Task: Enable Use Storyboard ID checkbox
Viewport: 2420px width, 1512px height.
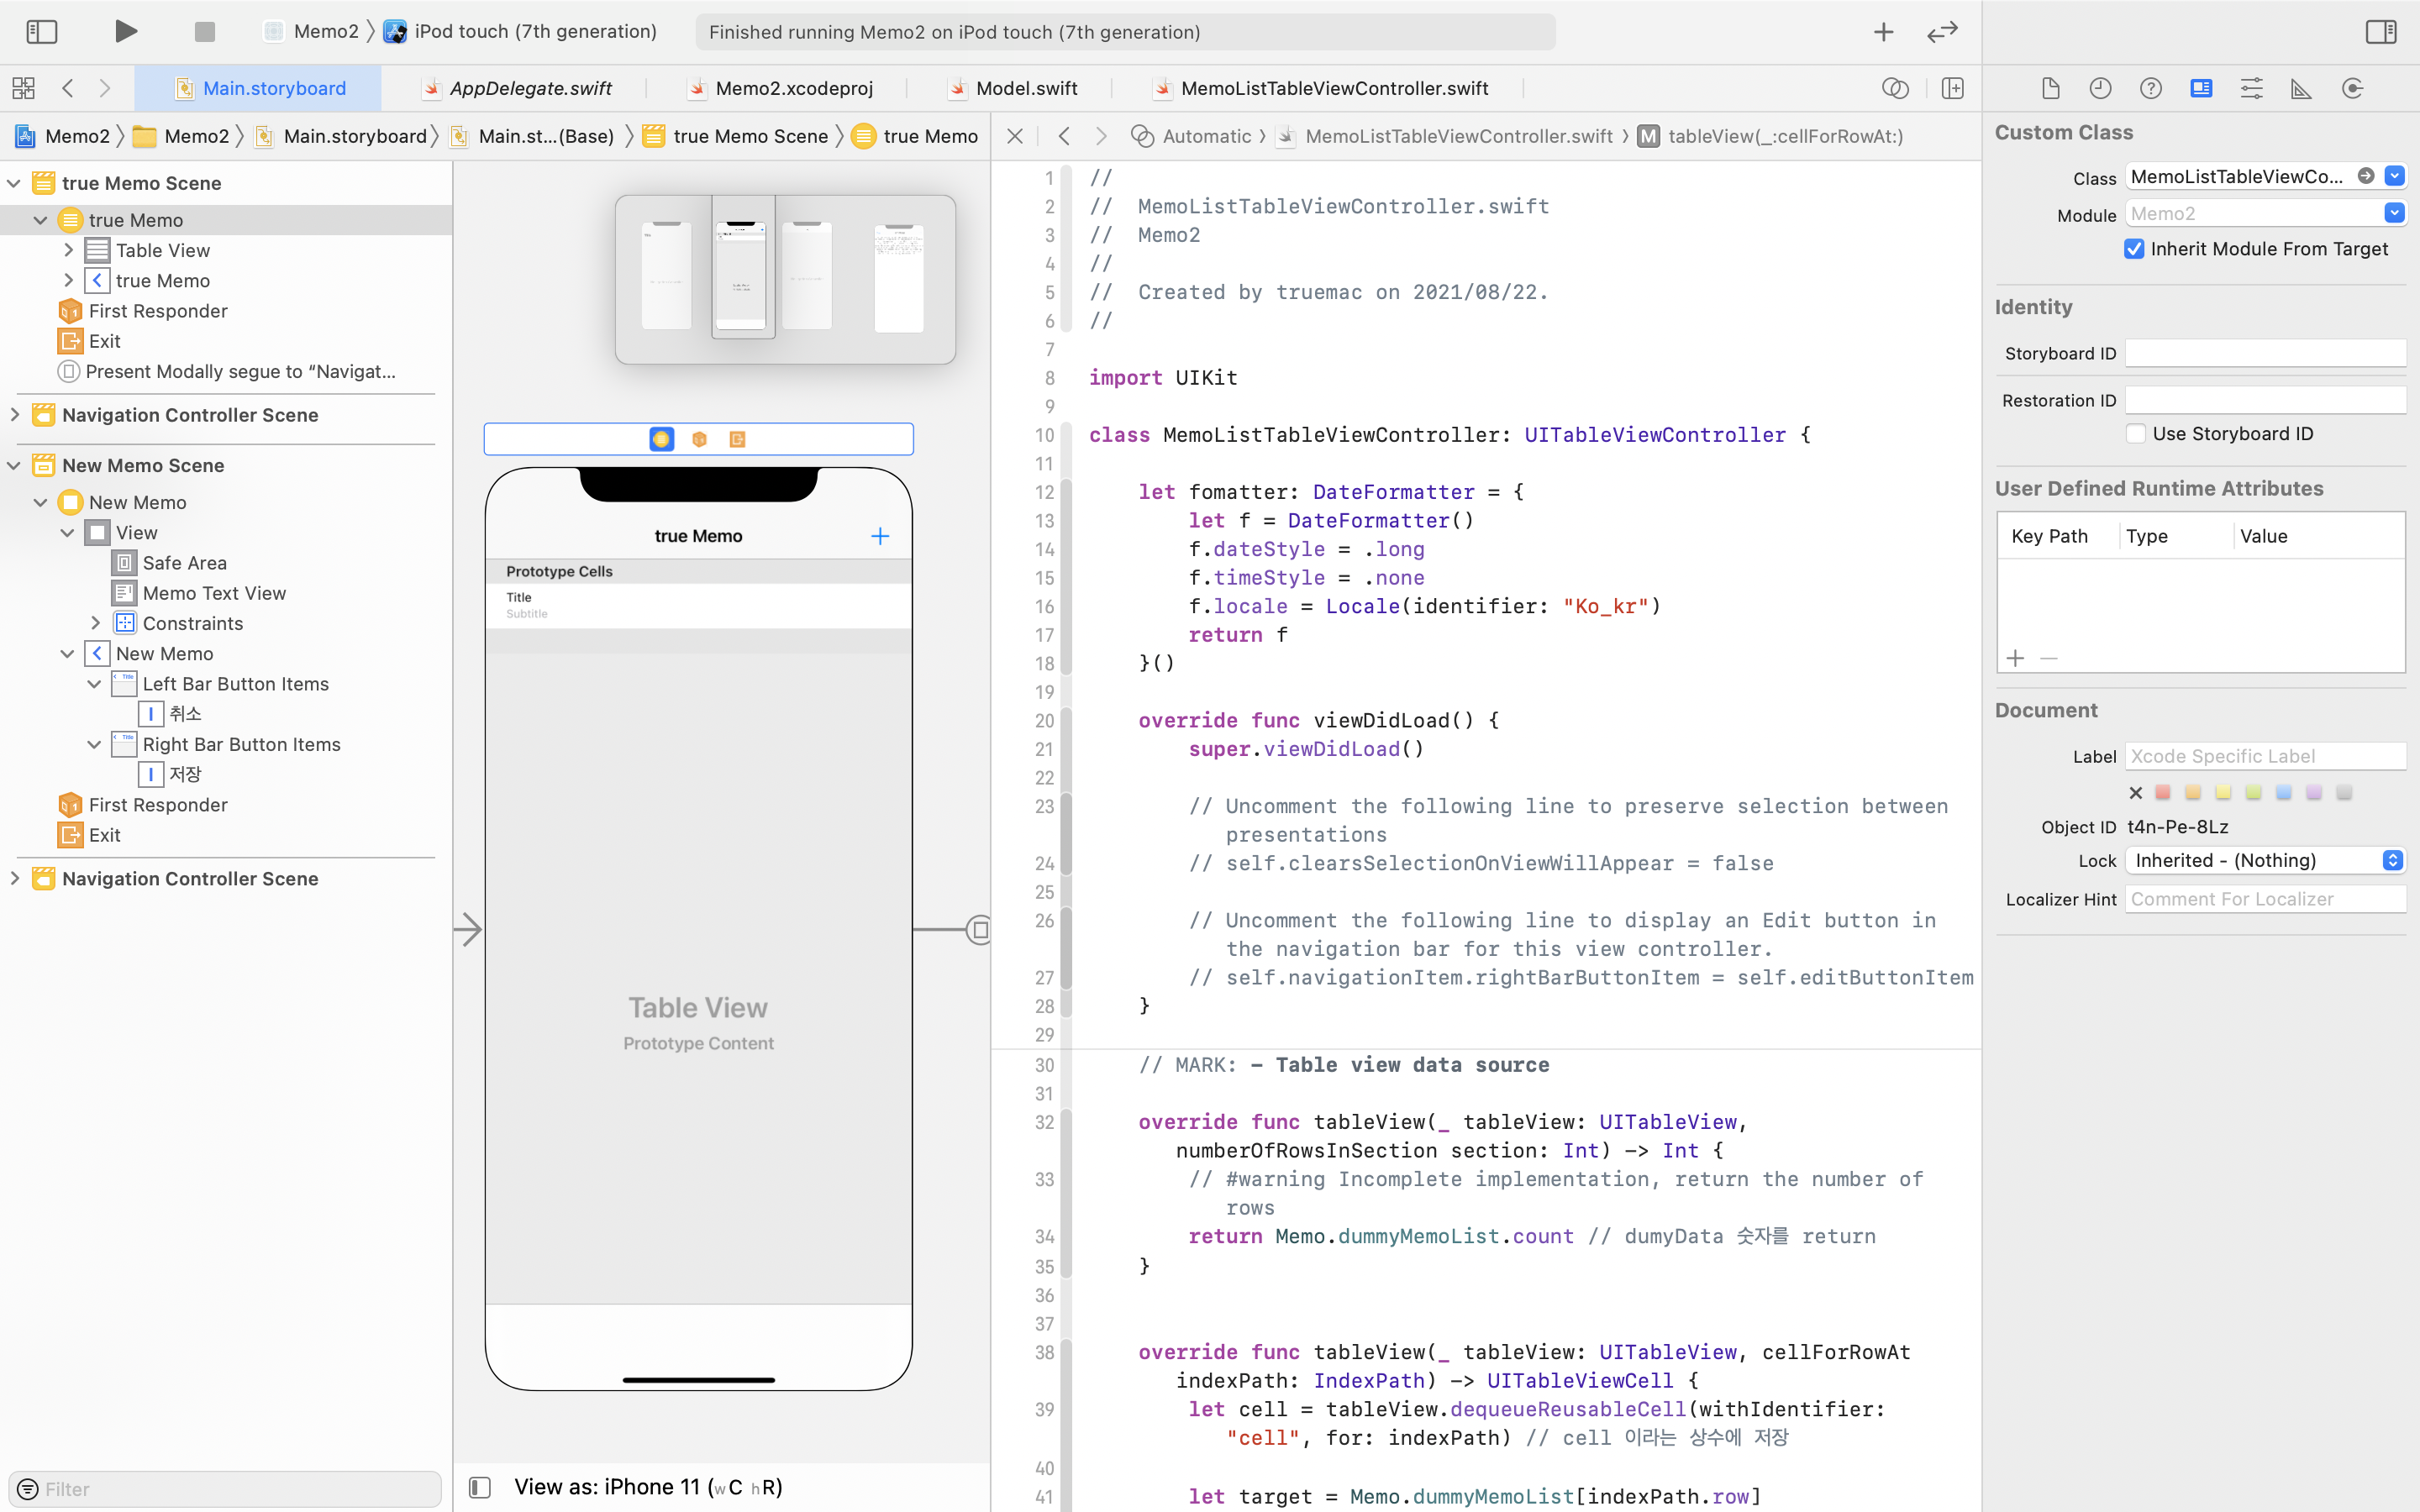Action: 2135,433
